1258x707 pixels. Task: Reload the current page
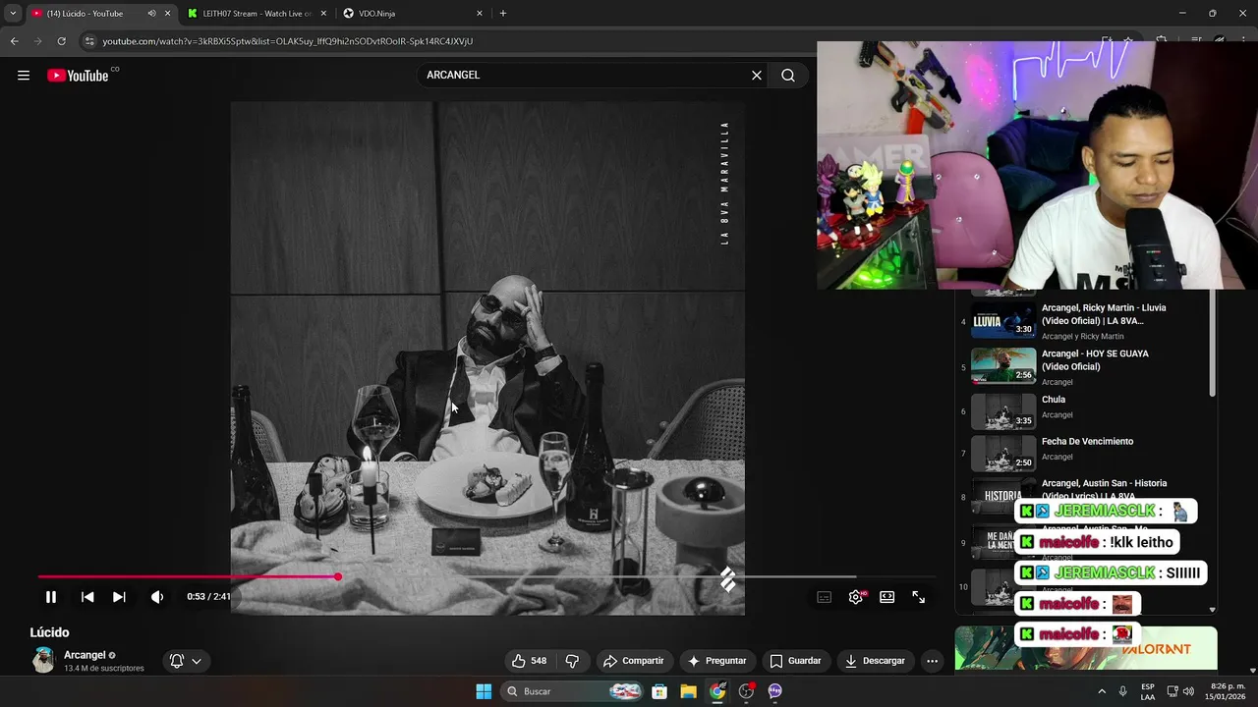point(61,41)
